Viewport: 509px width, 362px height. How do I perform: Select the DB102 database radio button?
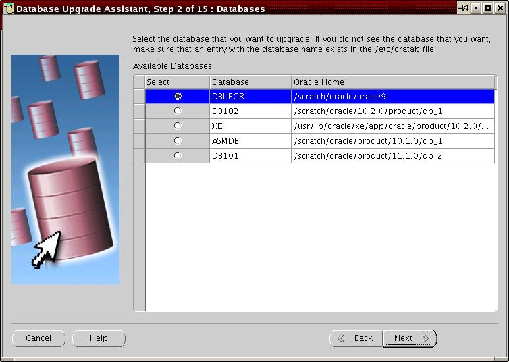coord(178,111)
